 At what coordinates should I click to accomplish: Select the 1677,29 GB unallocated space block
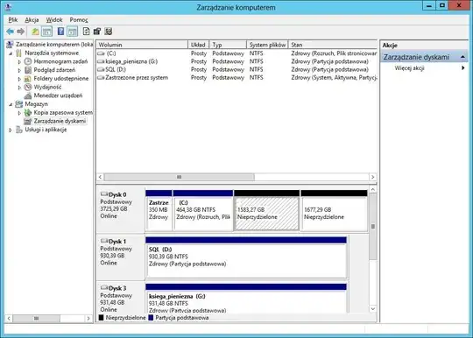tap(334, 210)
